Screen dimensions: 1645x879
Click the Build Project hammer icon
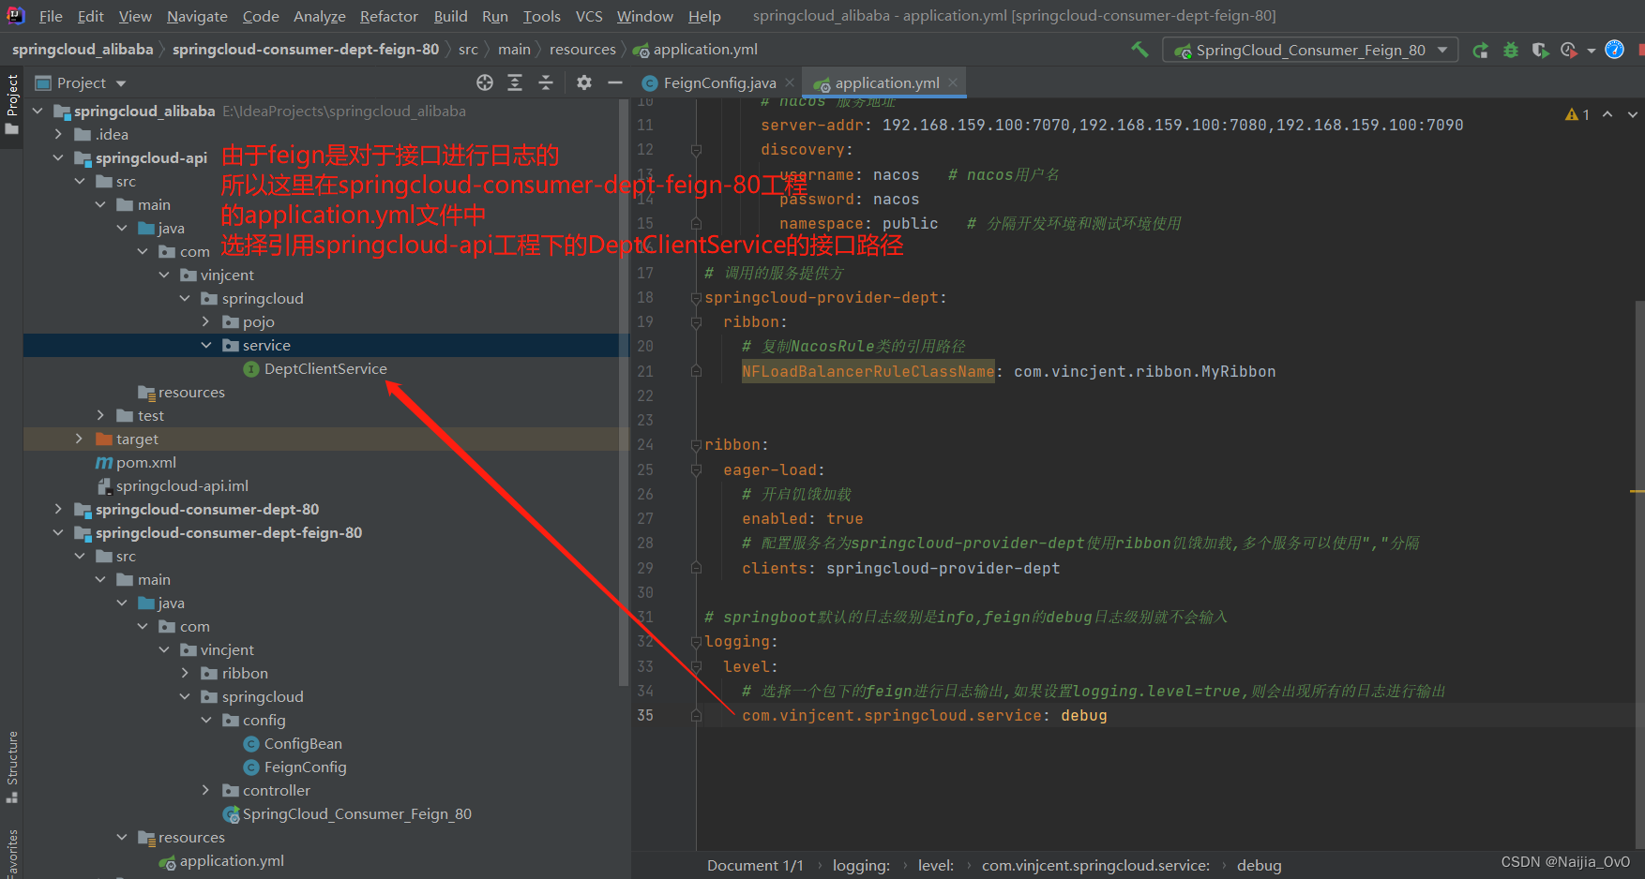pyautogui.click(x=1139, y=50)
